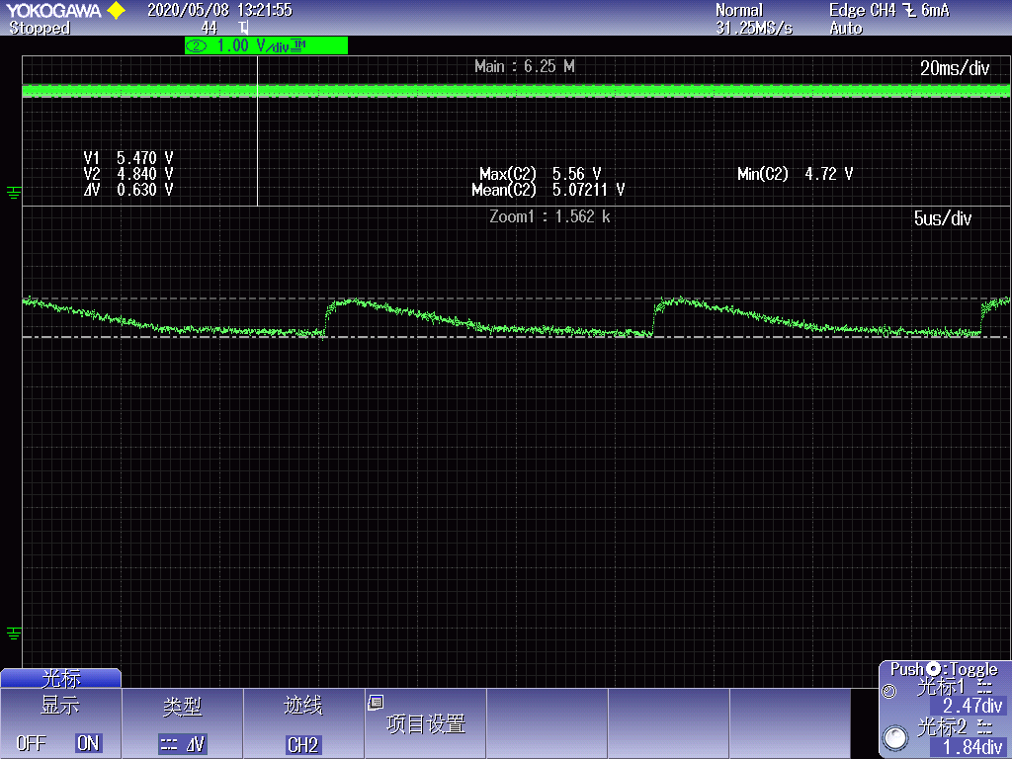Click the 31.25MS/s sample rate readout
This screenshot has height=759, width=1012.
(x=754, y=28)
